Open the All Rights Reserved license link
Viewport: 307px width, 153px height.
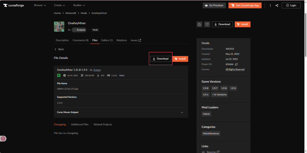(235, 69)
